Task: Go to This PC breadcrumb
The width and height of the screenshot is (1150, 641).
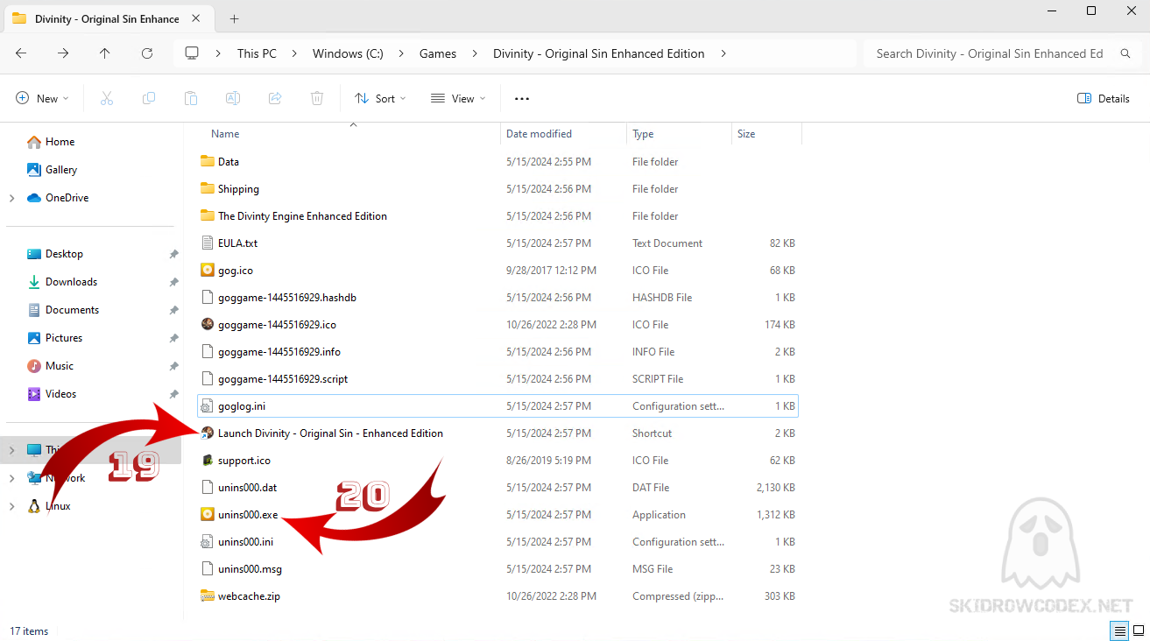Action: pos(257,53)
